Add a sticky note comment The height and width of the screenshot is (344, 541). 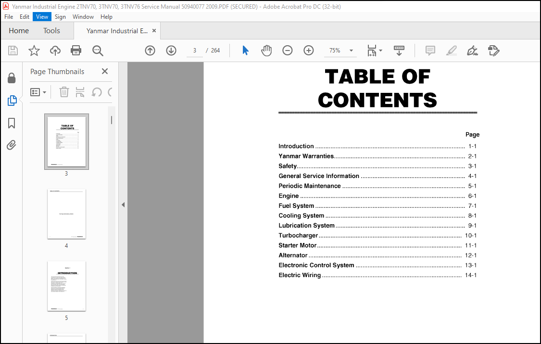pyautogui.click(x=430, y=51)
